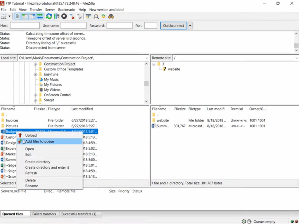This screenshot has width=299, height=224.
Task: Open the Site Manager icon
Action: click(4, 16)
